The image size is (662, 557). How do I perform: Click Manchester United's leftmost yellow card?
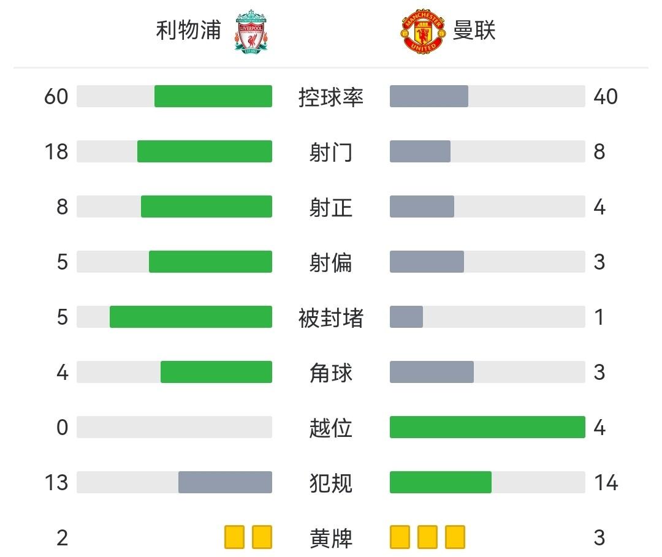click(x=400, y=537)
